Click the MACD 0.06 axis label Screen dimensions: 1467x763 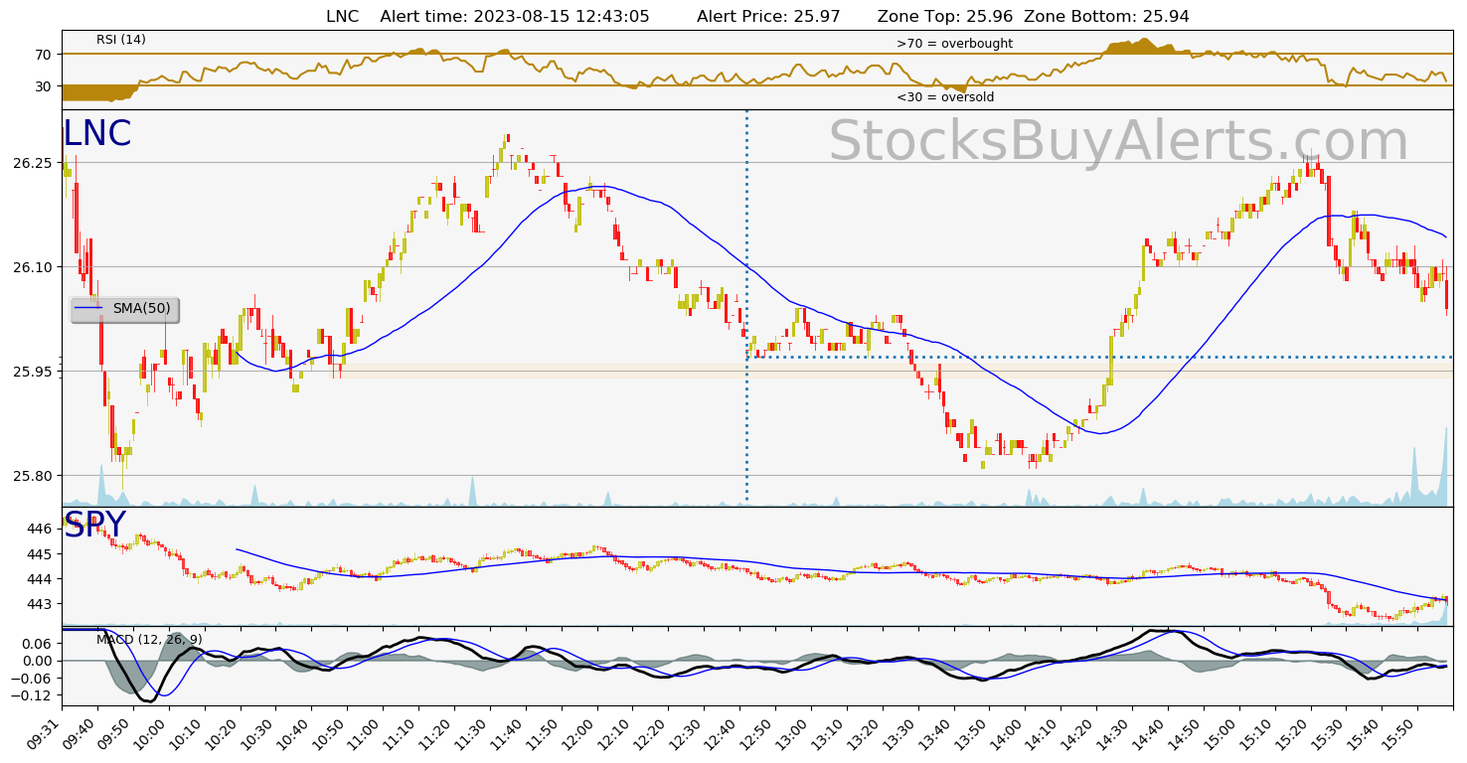[x=36, y=644]
